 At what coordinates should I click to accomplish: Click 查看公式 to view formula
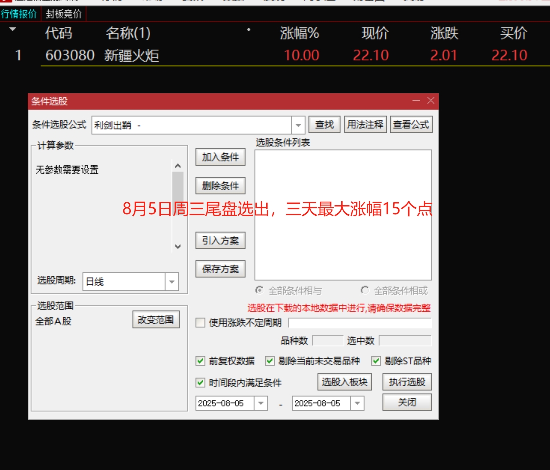tap(411, 125)
